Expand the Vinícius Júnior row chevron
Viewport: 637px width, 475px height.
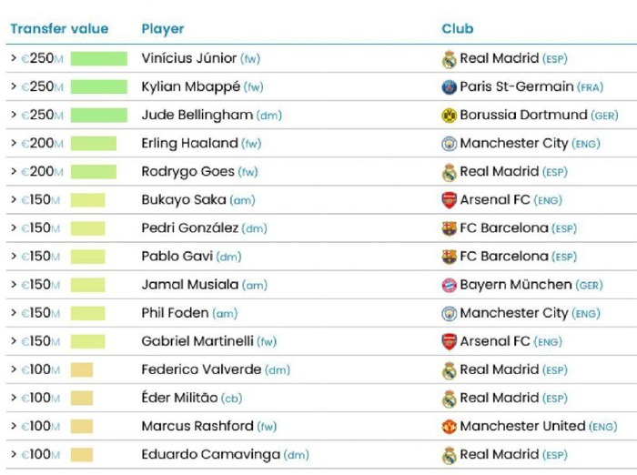click(14, 58)
